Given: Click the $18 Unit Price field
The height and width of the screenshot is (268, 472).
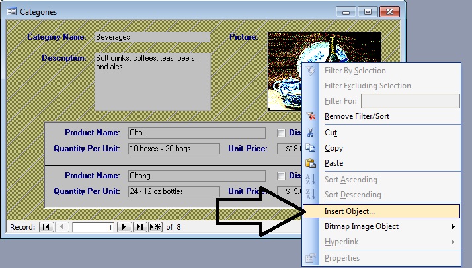Looking at the screenshot, I should [x=290, y=149].
